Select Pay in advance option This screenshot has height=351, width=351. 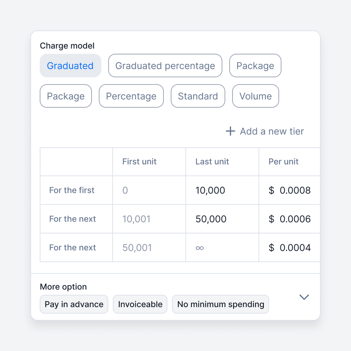74,304
